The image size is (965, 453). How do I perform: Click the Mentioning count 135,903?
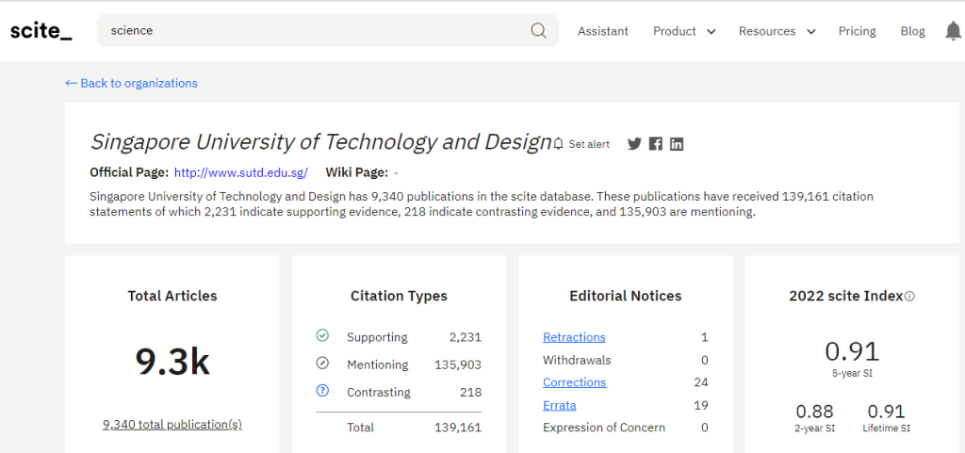point(458,364)
